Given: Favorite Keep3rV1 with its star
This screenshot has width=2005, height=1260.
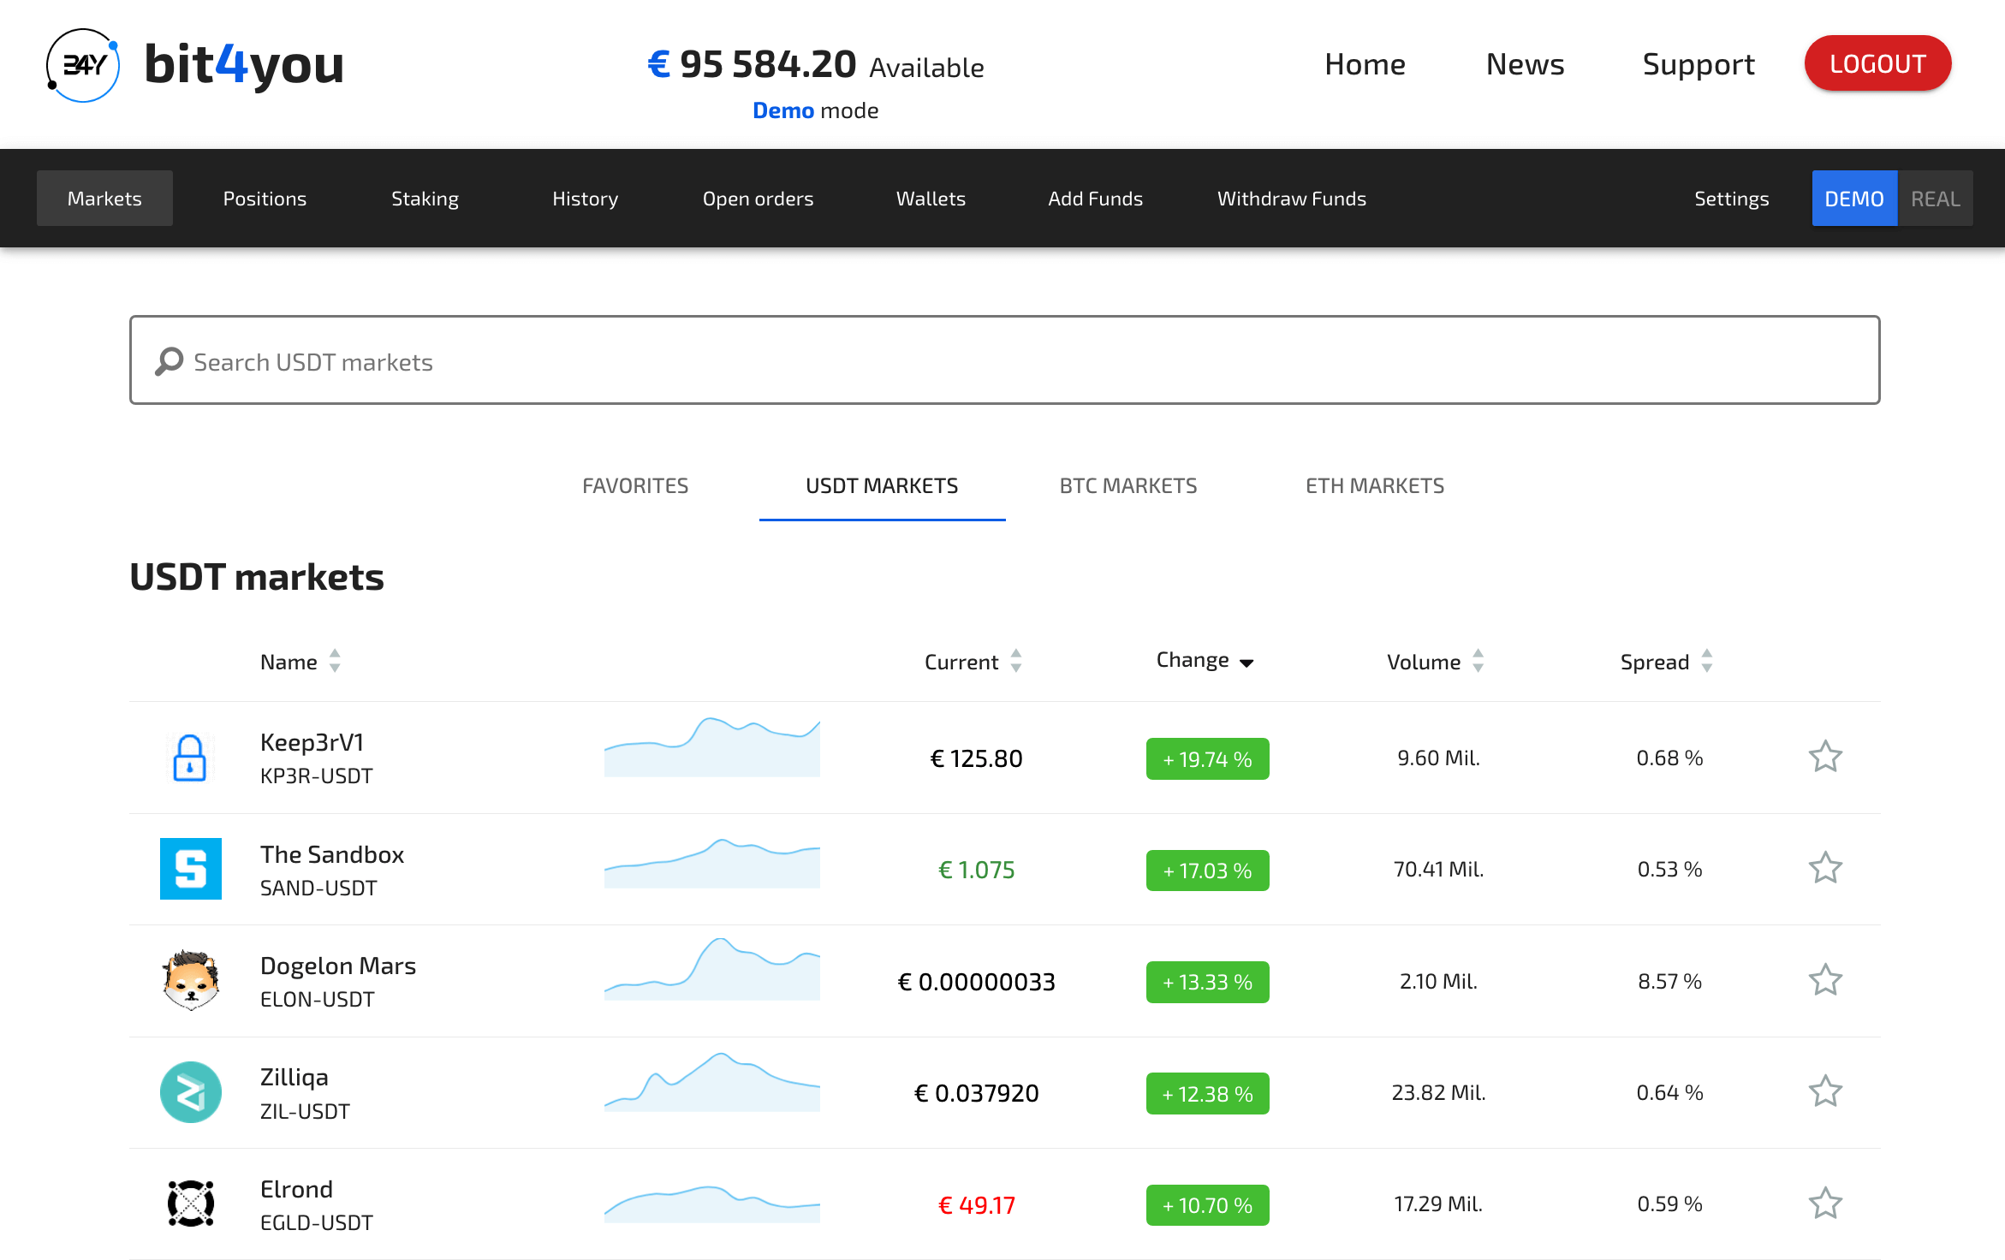Looking at the screenshot, I should tap(1824, 757).
